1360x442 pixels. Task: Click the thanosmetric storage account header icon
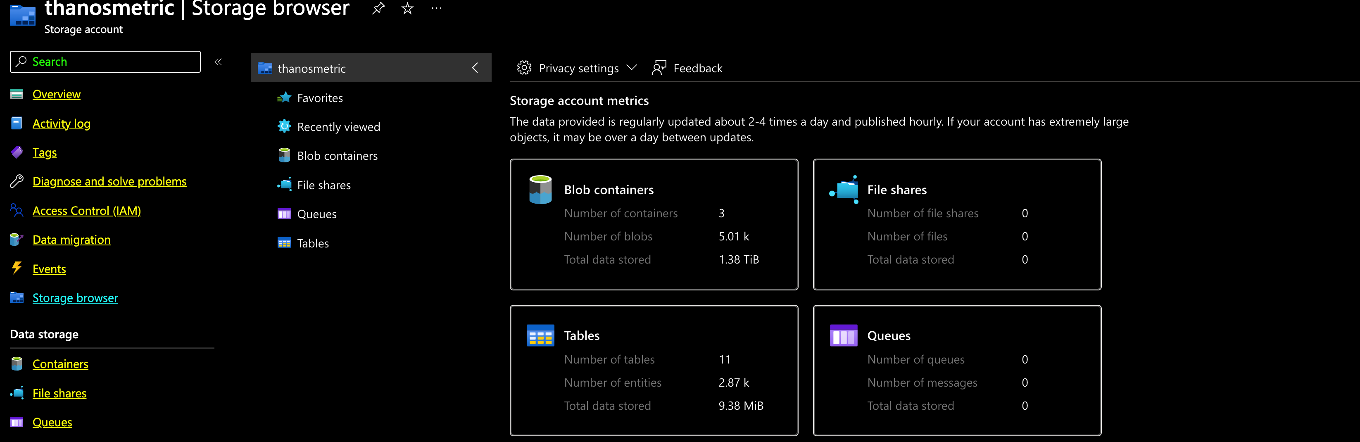click(x=23, y=15)
